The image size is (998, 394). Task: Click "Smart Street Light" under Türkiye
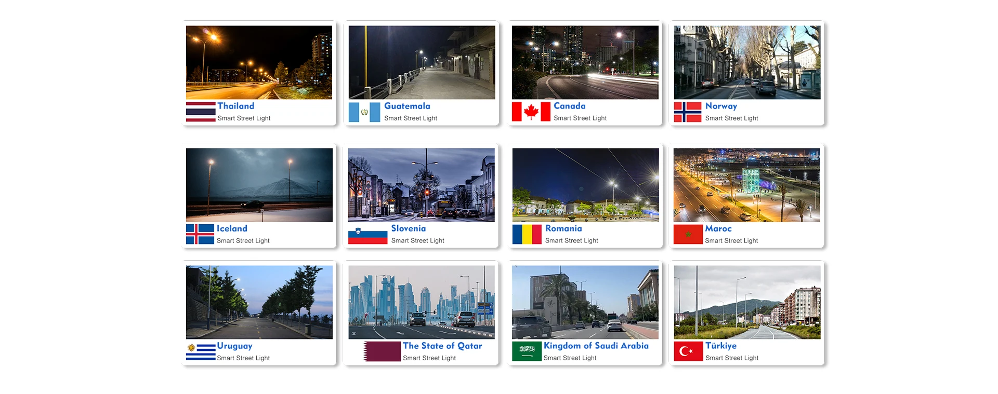(732, 358)
